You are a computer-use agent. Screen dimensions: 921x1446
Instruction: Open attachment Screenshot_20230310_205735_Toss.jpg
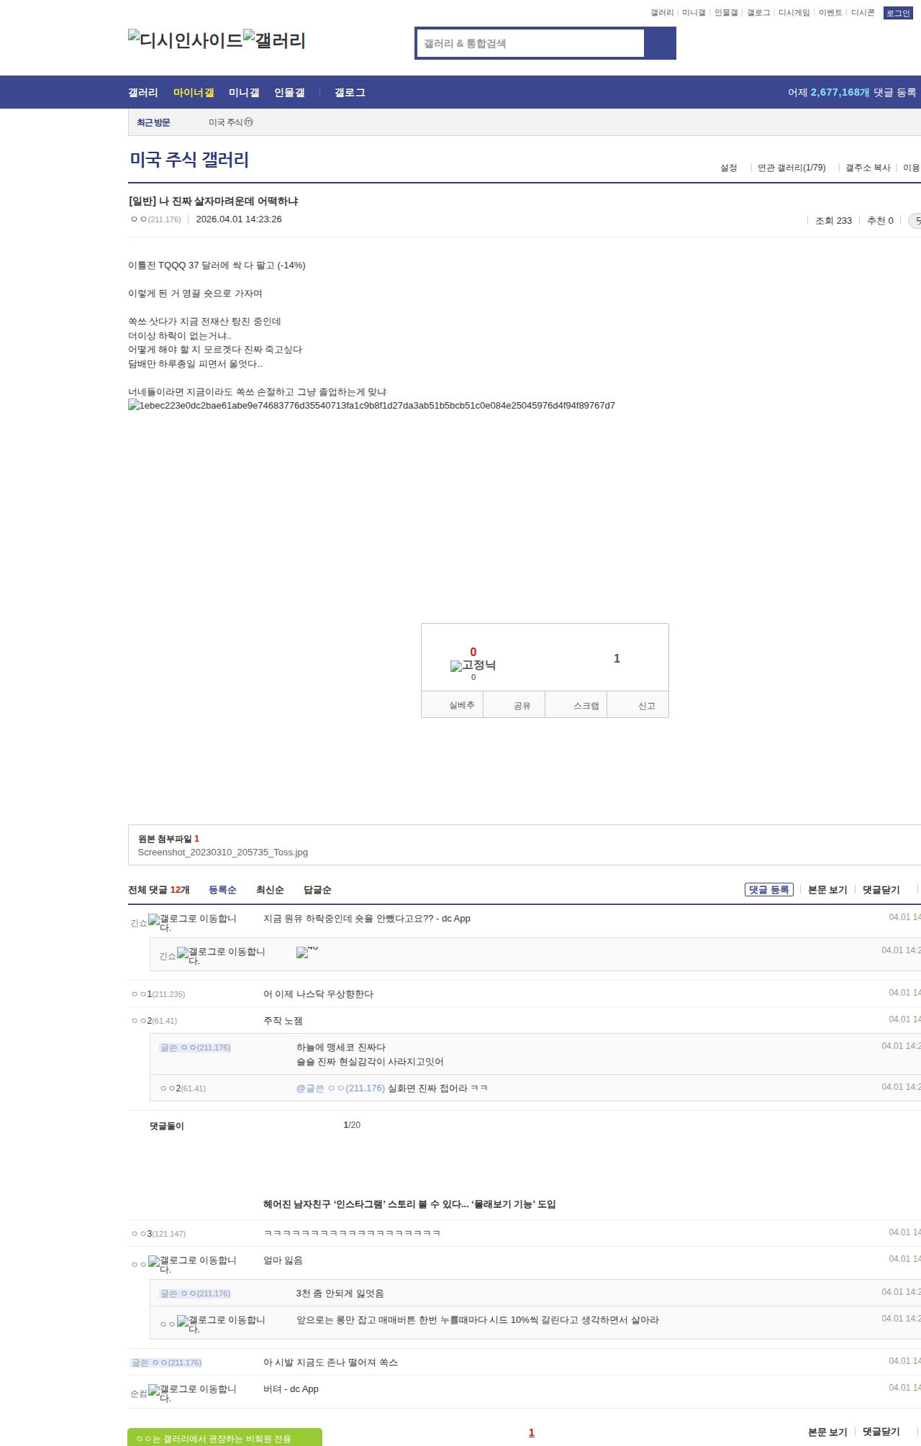pos(223,852)
